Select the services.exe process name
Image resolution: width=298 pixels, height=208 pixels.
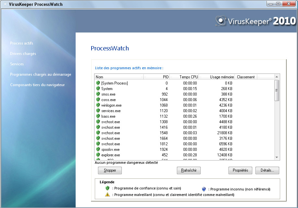click(x=111, y=111)
